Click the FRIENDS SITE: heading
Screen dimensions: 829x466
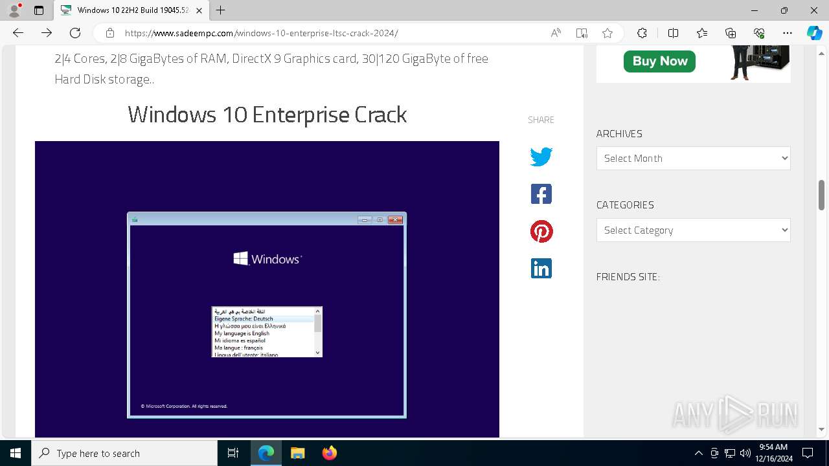coord(628,277)
